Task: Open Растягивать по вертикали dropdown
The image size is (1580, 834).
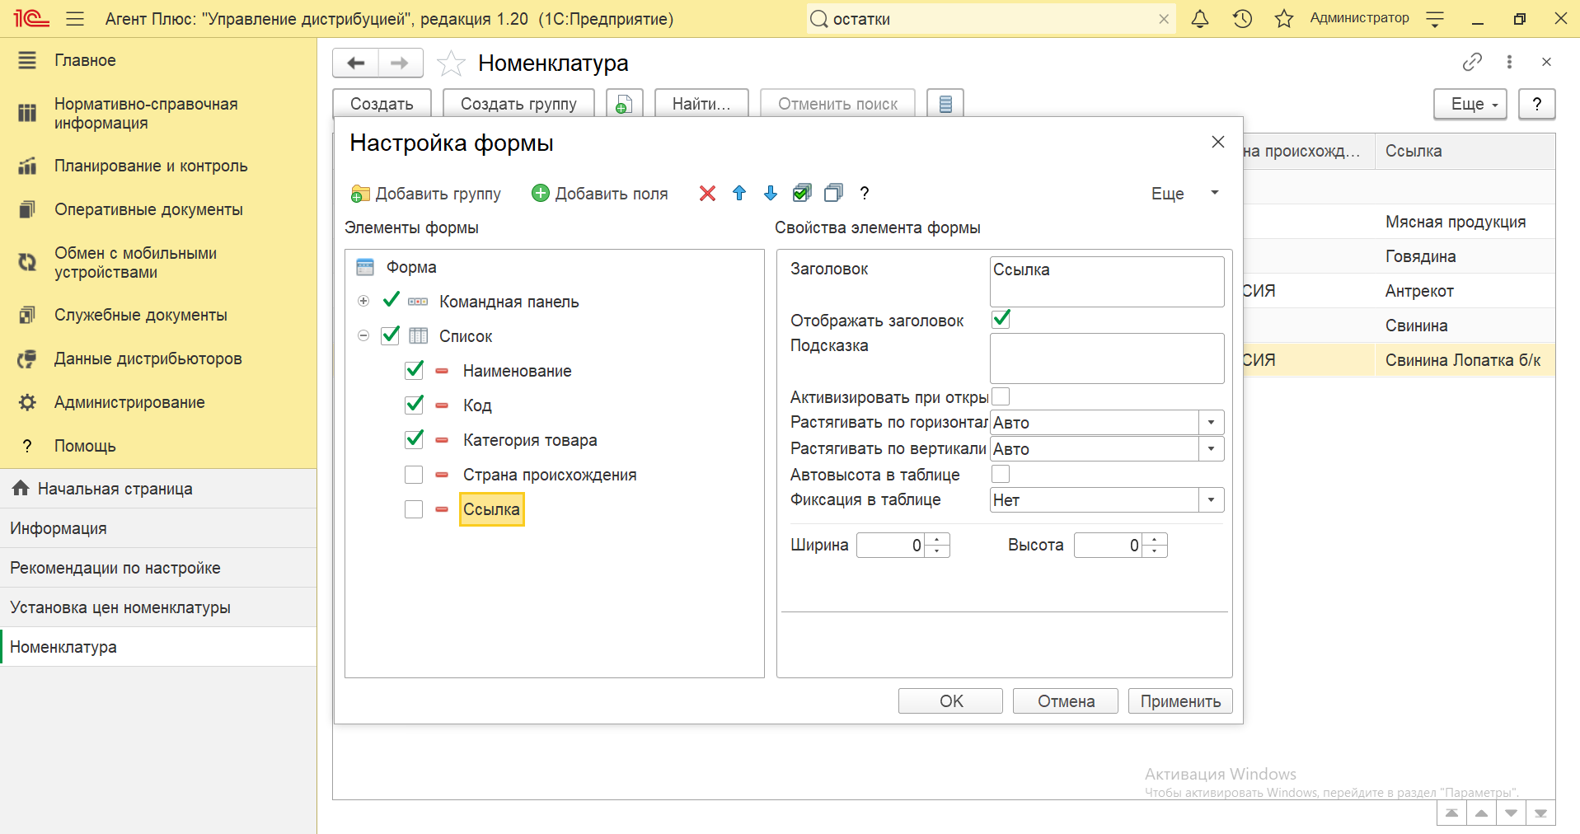Action: point(1211,449)
